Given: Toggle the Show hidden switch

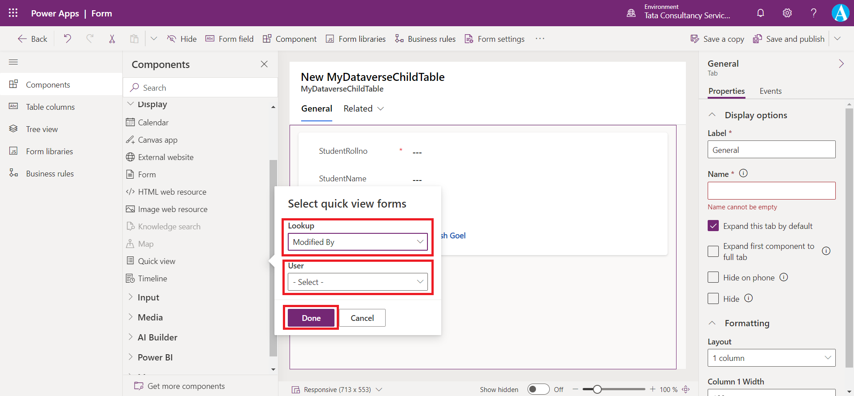Looking at the screenshot, I should [x=538, y=389].
